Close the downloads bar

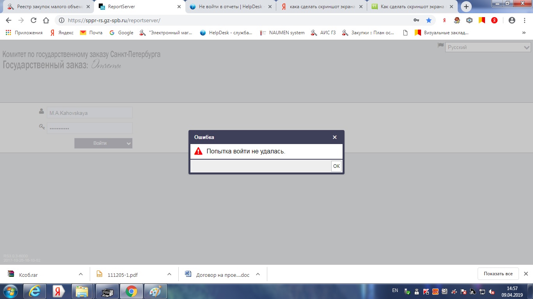(x=526, y=274)
